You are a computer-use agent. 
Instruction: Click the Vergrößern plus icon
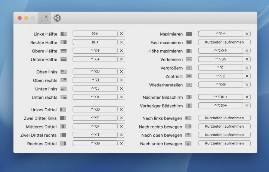(x=189, y=68)
